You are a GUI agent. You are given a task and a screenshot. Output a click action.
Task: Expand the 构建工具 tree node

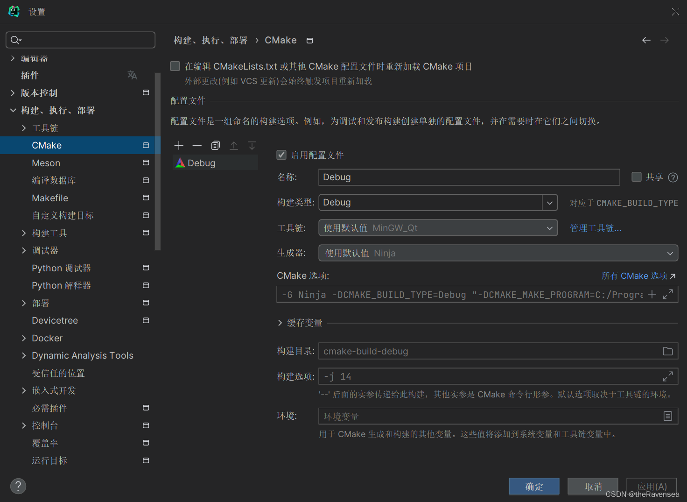pyautogui.click(x=24, y=233)
